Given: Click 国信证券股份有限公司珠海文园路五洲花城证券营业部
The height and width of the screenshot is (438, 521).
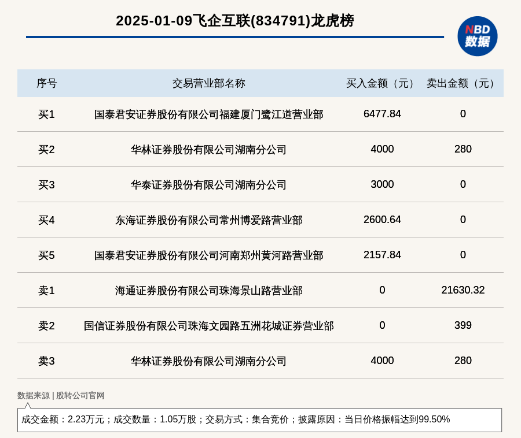Looking at the screenshot, I should [208, 325].
